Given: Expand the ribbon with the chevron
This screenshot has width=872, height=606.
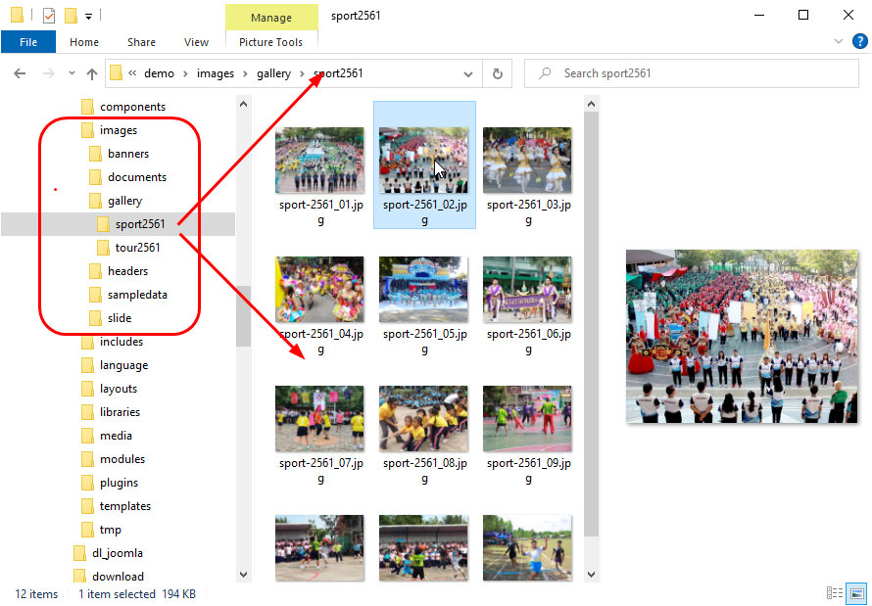Looking at the screenshot, I should click(839, 42).
